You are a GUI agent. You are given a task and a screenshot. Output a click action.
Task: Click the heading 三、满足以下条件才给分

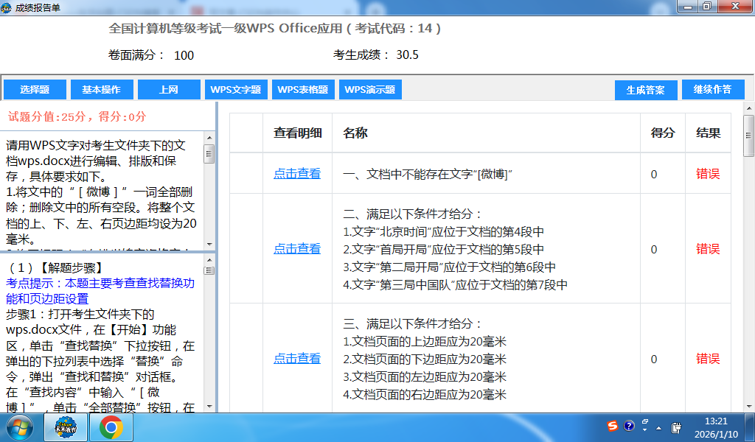point(412,323)
